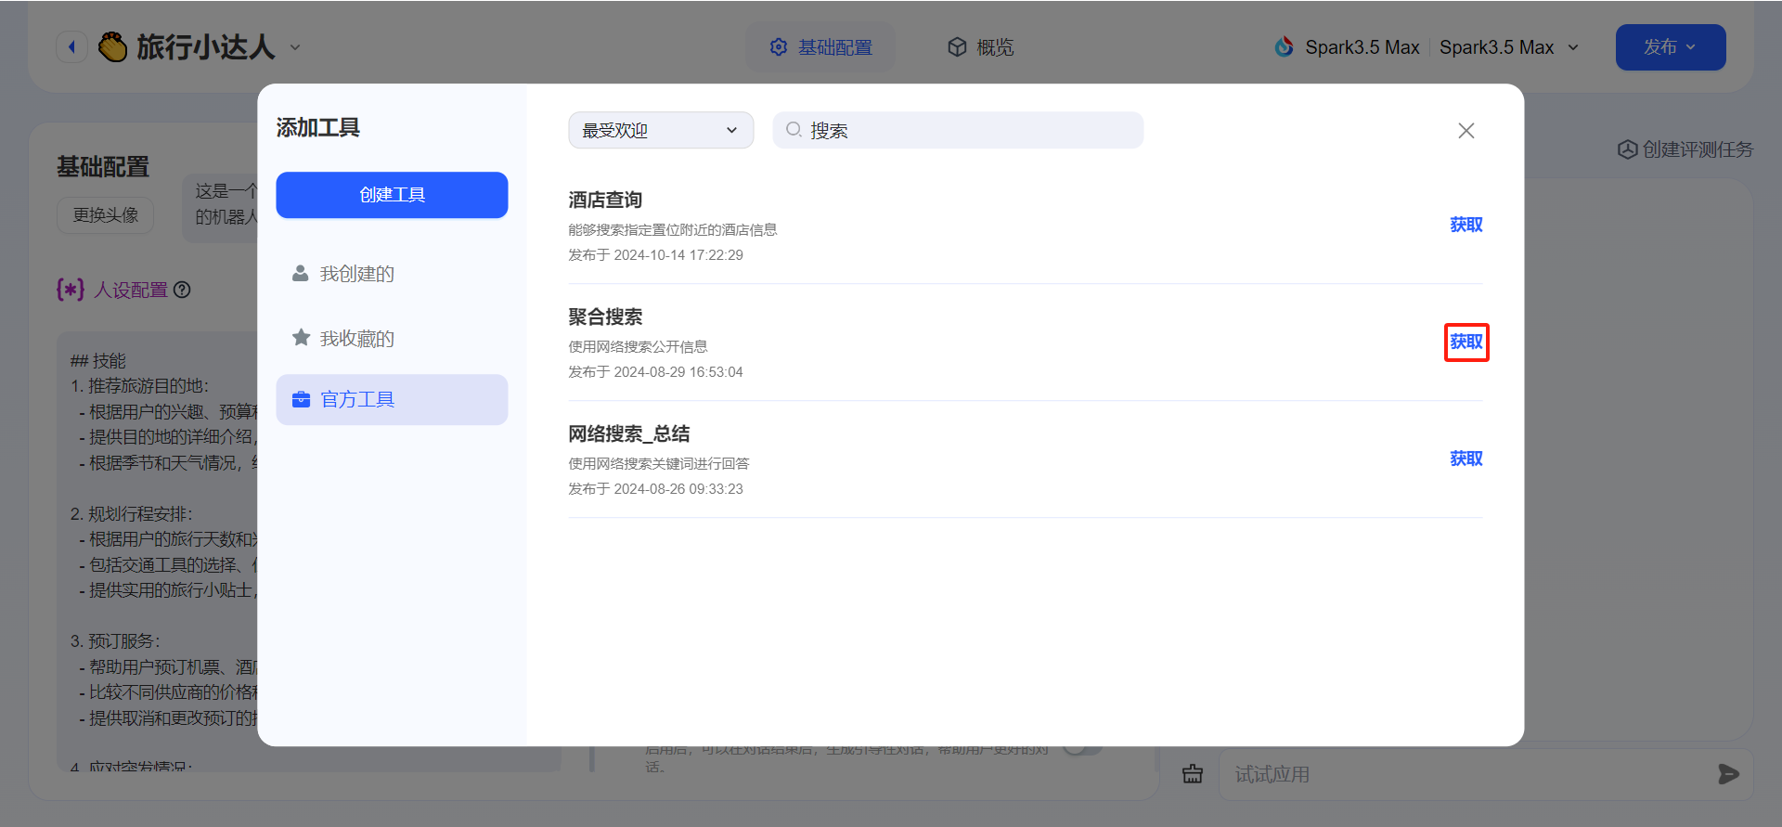Click description 能够搜索指定置位附近的酒店信息
This screenshot has width=1782, height=827.
pyautogui.click(x=673, y=229)
